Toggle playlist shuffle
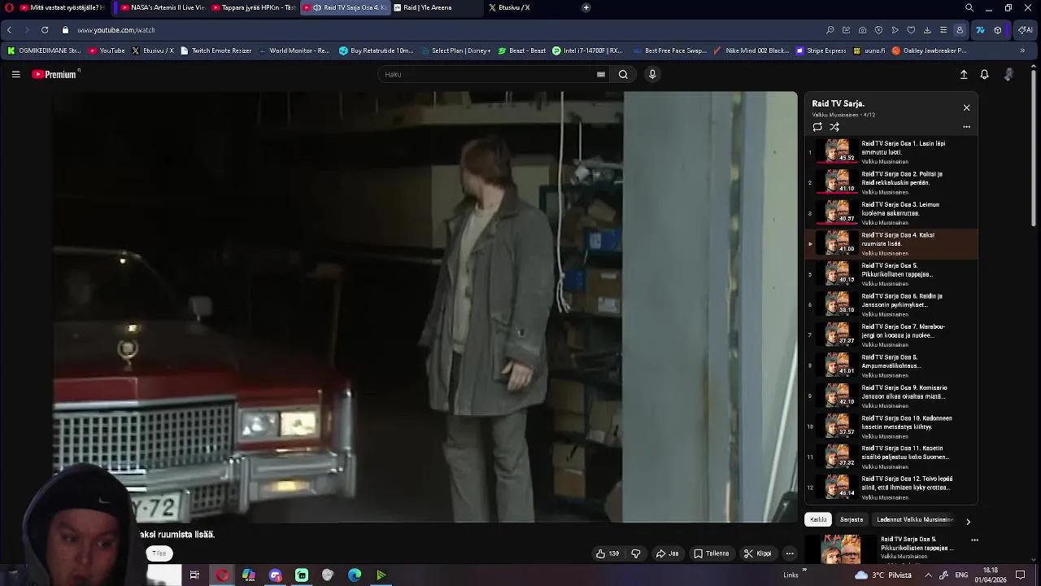This screenshot has height=586, width=1041. pyautogui.click(x=834, y=127)
